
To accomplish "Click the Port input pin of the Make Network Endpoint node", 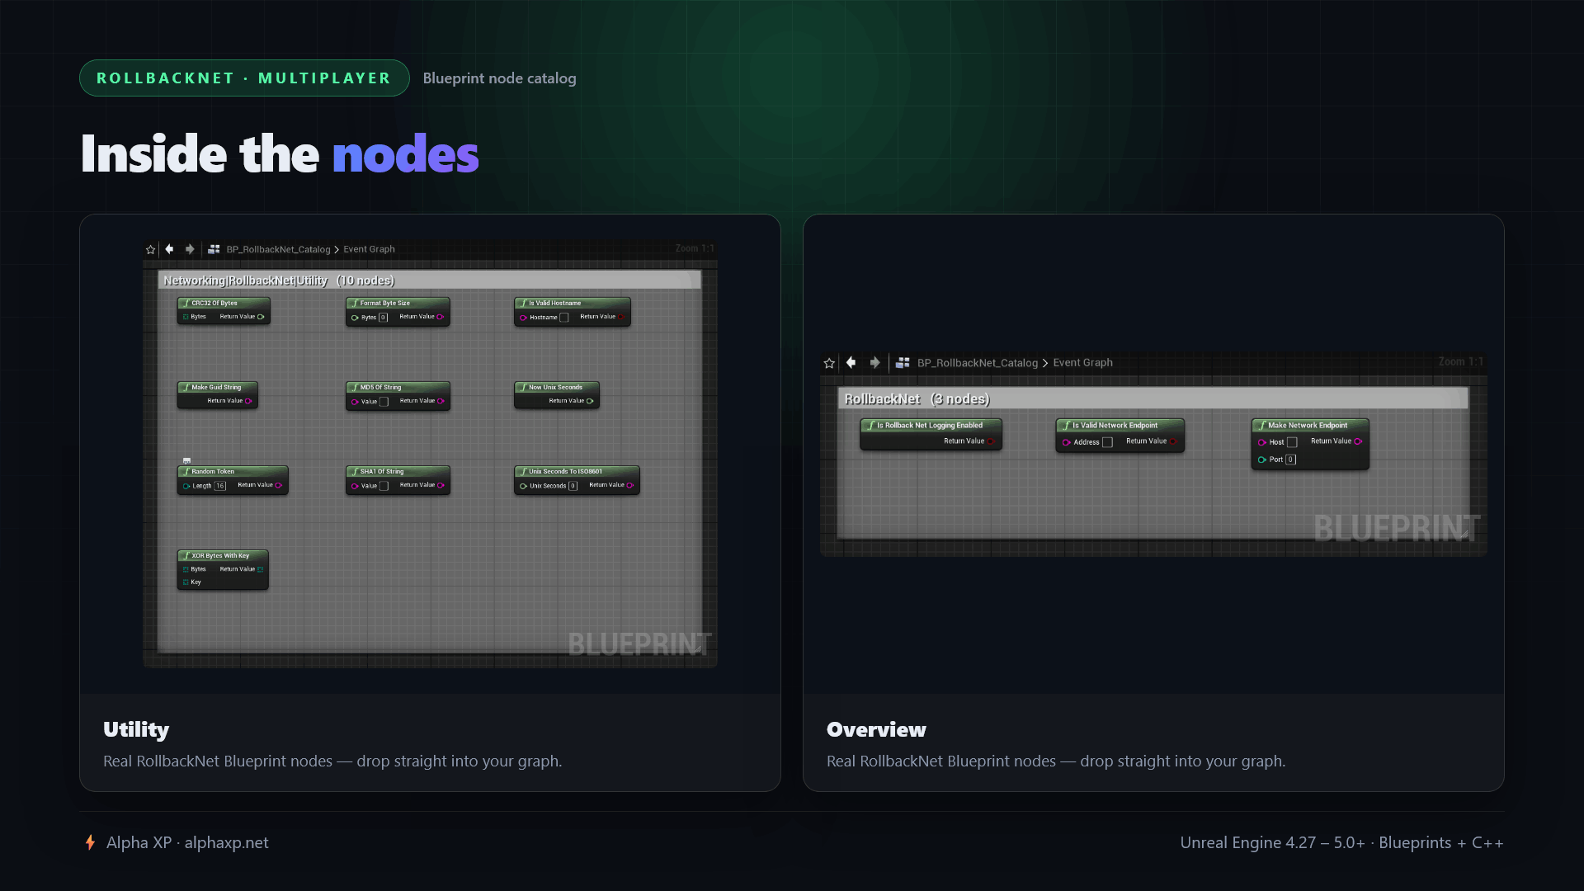I will point(1261,460).
